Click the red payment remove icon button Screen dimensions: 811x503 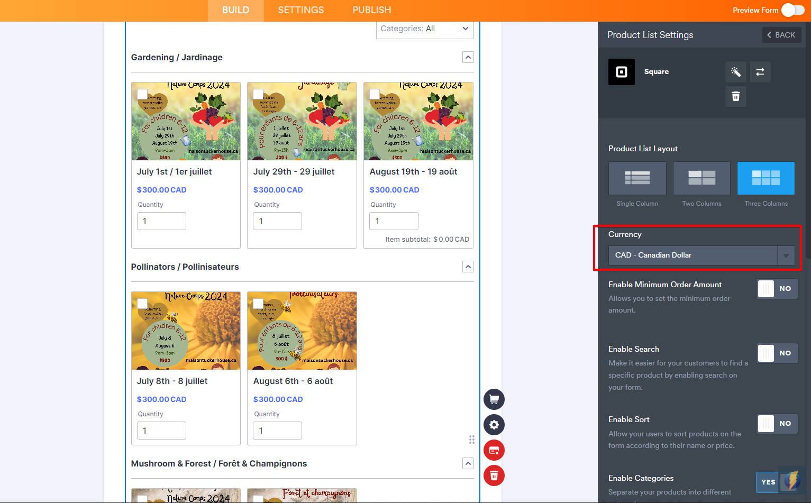[x=494, y=450]
